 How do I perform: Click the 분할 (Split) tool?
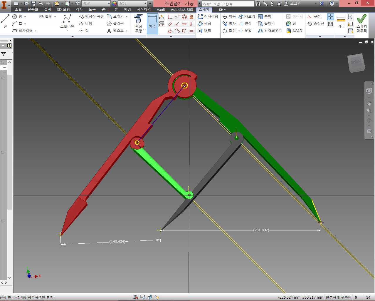[x=245, y=31]
